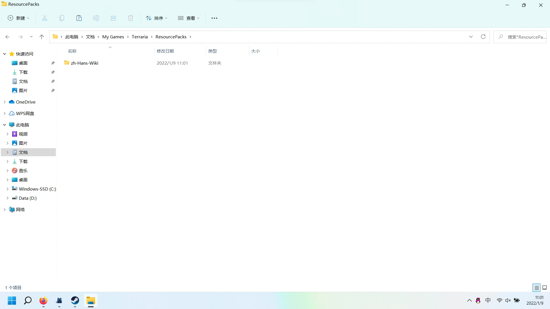
Task: Expand the OneDrive tree node
Action: click(5, 102)
